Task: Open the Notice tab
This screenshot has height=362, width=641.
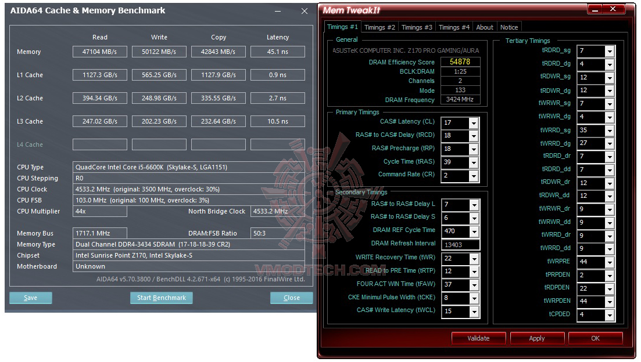Action: [509, 27]
